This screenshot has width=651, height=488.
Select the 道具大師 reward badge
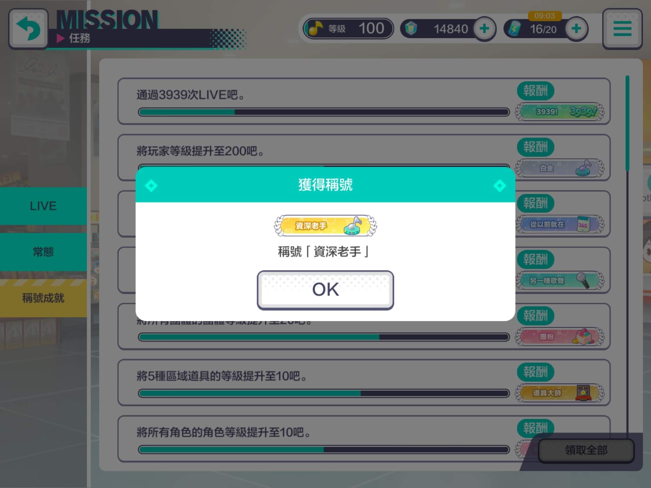(559, 393)
